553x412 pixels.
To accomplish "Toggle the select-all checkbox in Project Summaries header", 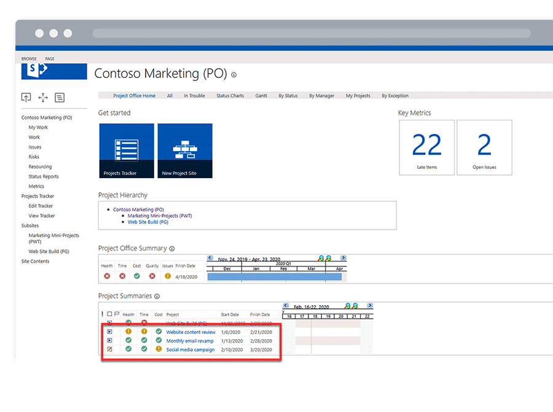I will 109,314.
